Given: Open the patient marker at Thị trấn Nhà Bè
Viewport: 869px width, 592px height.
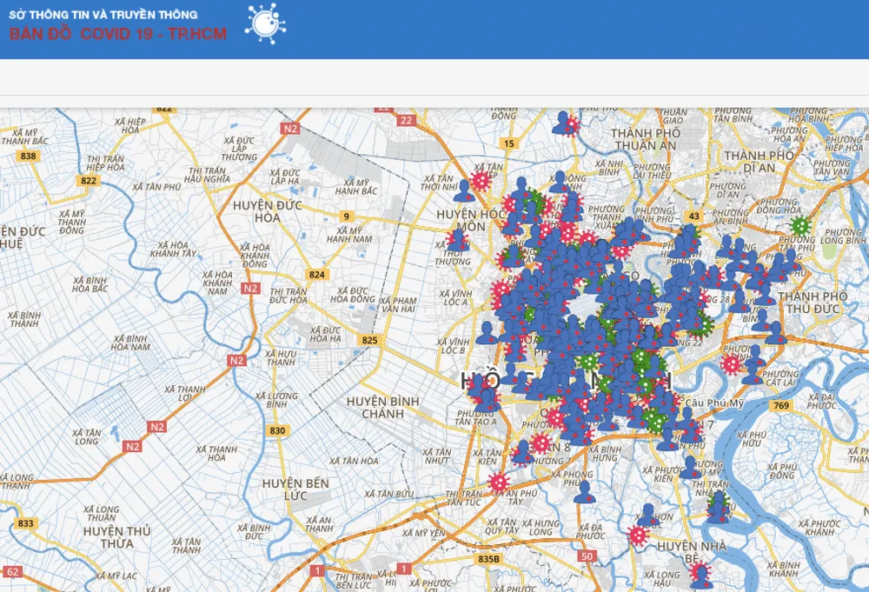Looking at the screenshot, I should tap(718, 505).
